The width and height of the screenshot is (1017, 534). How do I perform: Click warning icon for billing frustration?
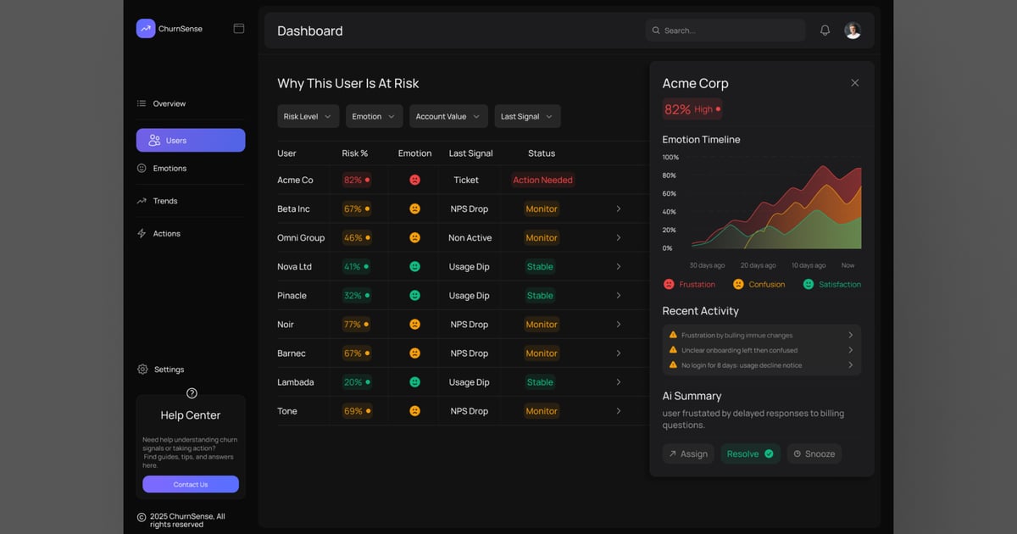coord(674,335)
